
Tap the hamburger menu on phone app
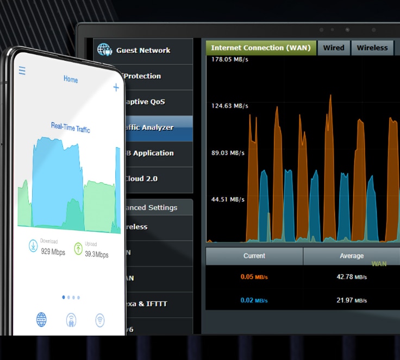click(x=22, y=71)
